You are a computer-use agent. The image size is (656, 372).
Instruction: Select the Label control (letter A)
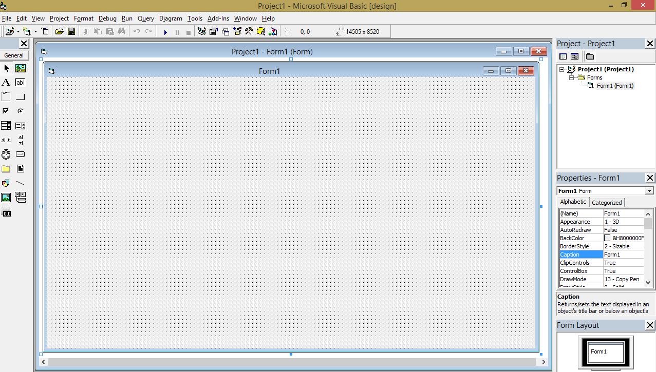coord(6,82)
